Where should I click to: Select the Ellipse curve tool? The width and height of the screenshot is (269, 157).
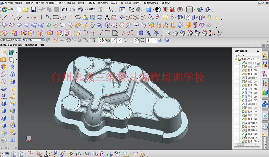(78, 17)
